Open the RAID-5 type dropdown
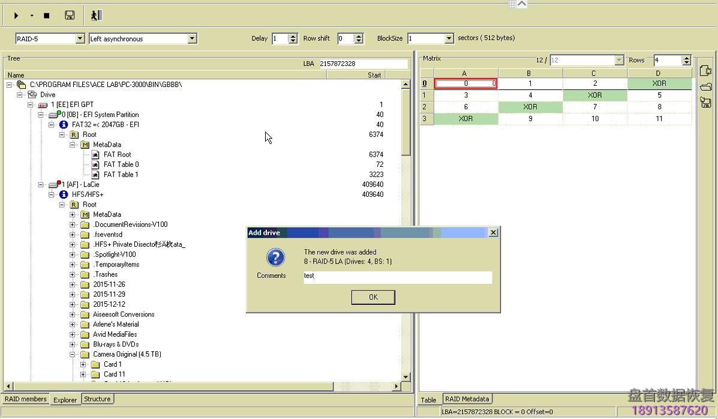 [x=80, y=39]
